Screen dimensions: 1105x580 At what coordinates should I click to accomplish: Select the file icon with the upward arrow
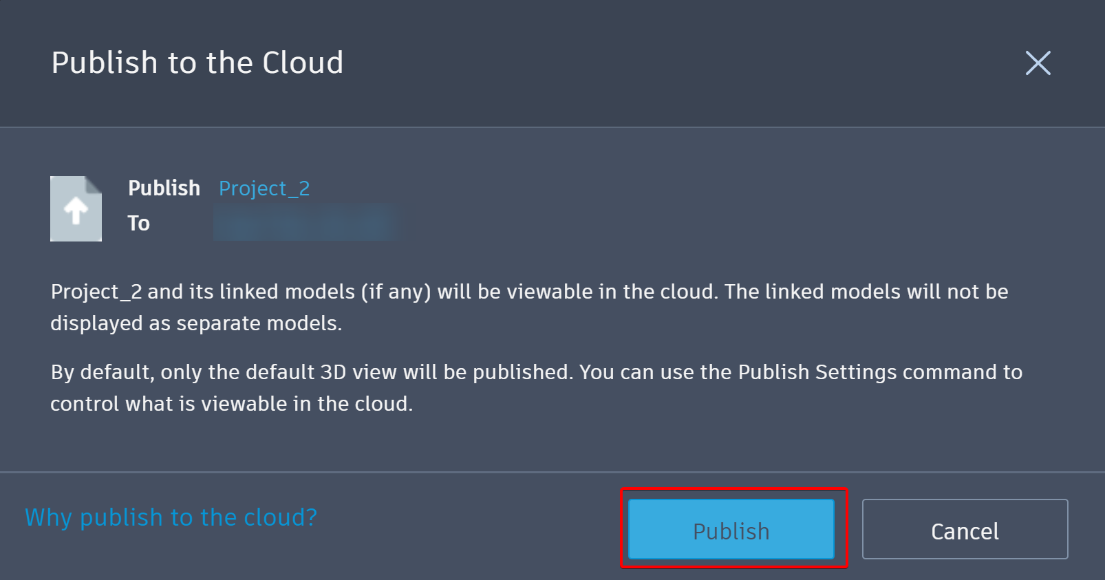(76, 208)
